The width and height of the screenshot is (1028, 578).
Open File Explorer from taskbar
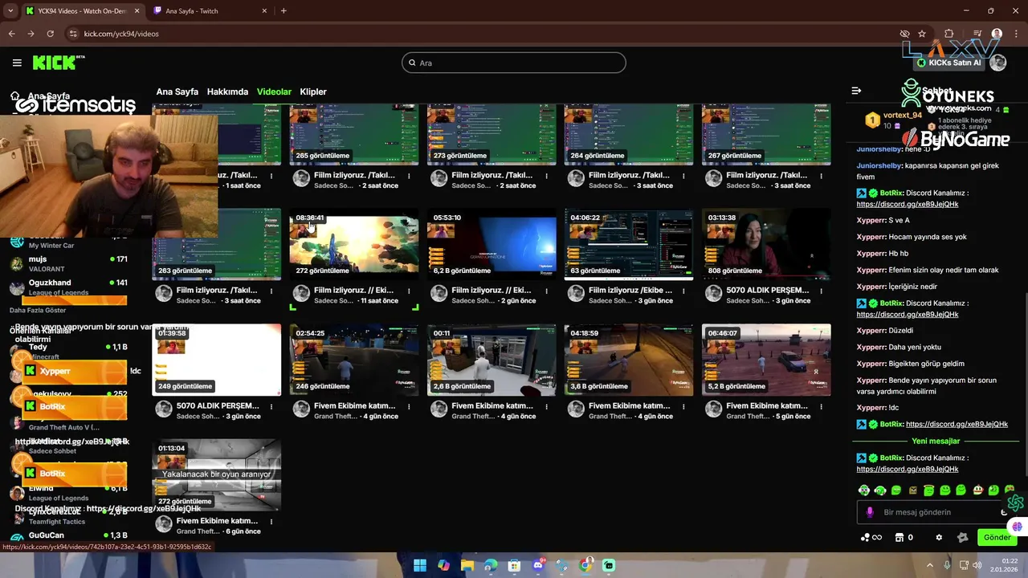coord(467,565)
